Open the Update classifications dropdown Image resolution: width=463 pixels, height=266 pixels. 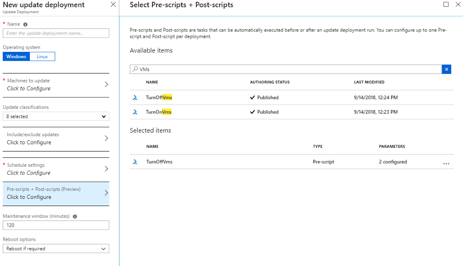56,116
